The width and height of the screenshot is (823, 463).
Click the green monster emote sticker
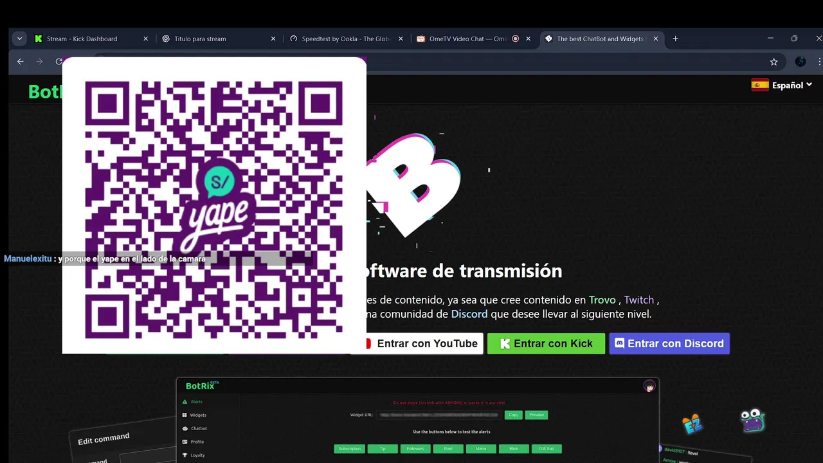(x=752, y=421)
